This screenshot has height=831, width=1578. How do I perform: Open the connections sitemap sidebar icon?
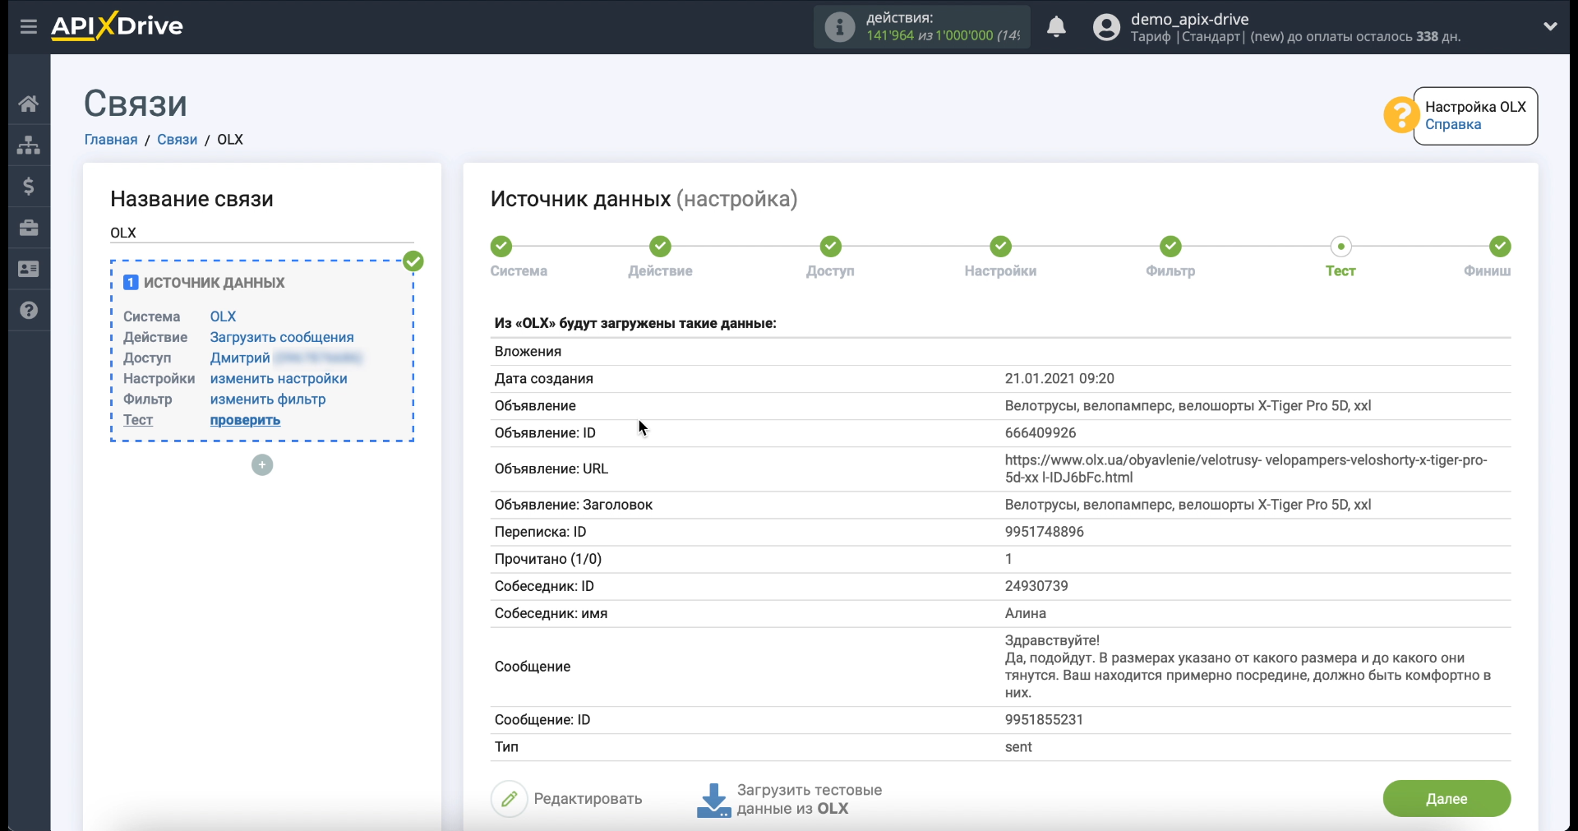point(29,145)
